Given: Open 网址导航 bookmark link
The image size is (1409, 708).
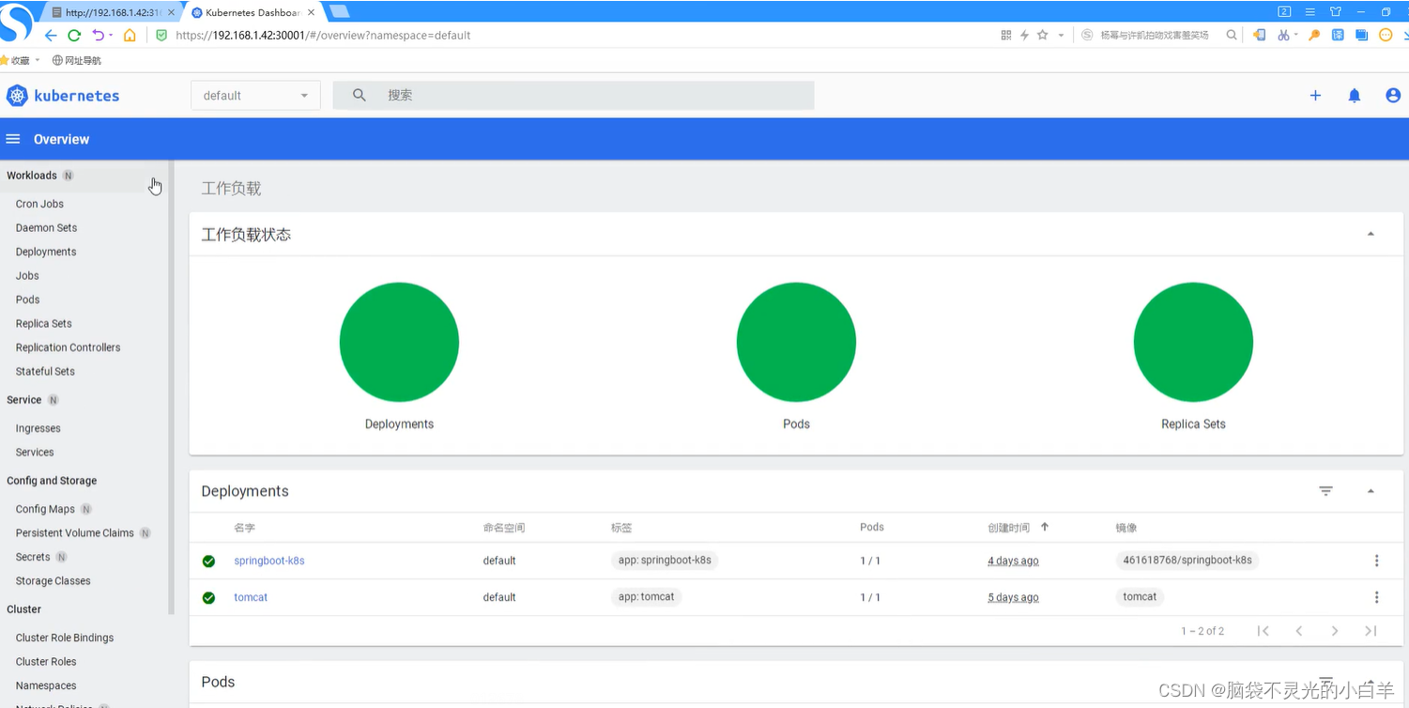Looking at the screenshot, I should tap(77, 60).
